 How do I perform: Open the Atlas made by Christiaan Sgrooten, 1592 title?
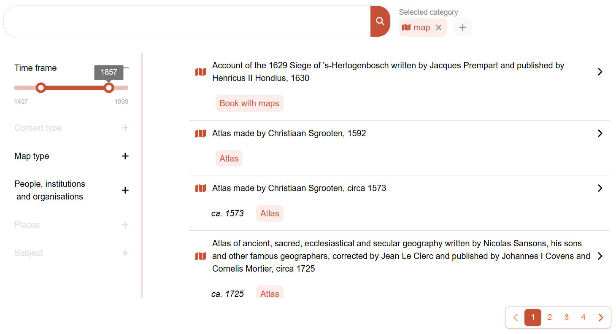point(289,133)
